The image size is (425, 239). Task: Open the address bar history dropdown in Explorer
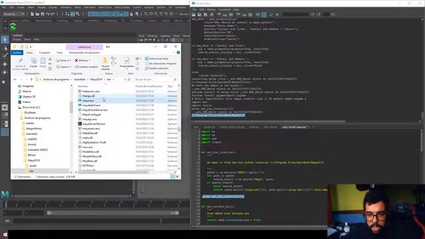pos(125,80)
